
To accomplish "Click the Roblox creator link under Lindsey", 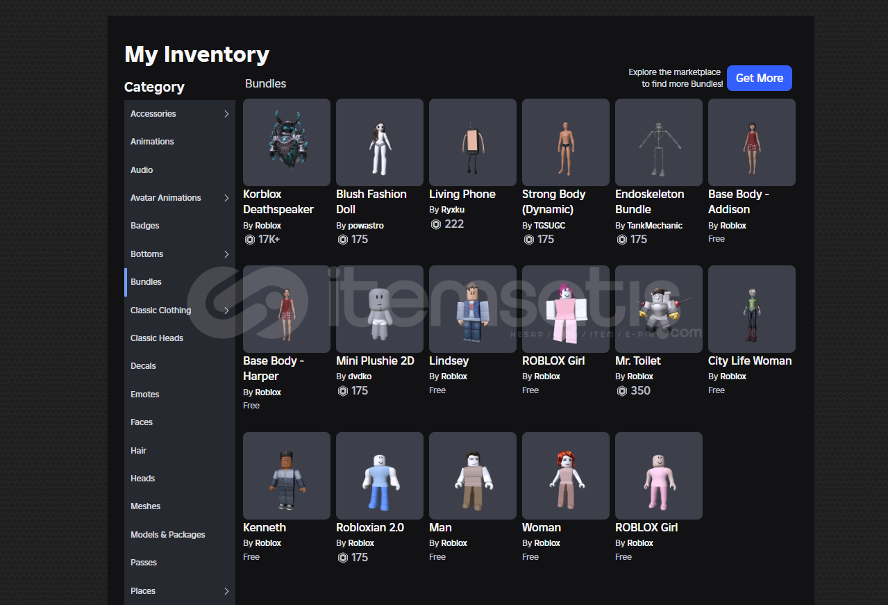I will (x=454, y=376).
